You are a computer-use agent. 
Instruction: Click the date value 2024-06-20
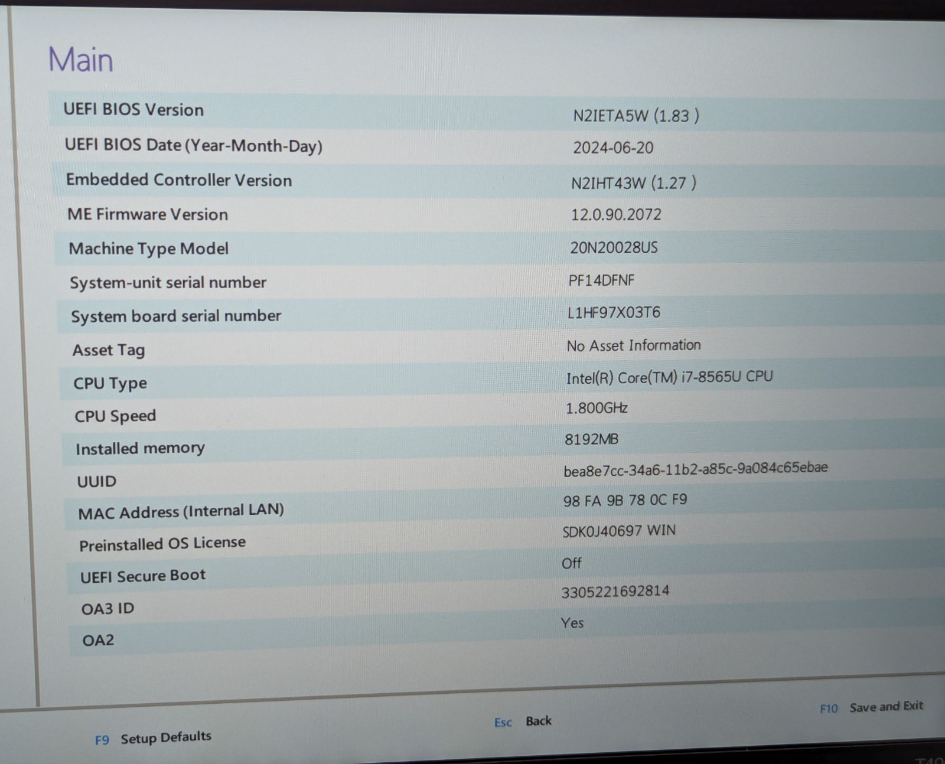tap(613, 148)
